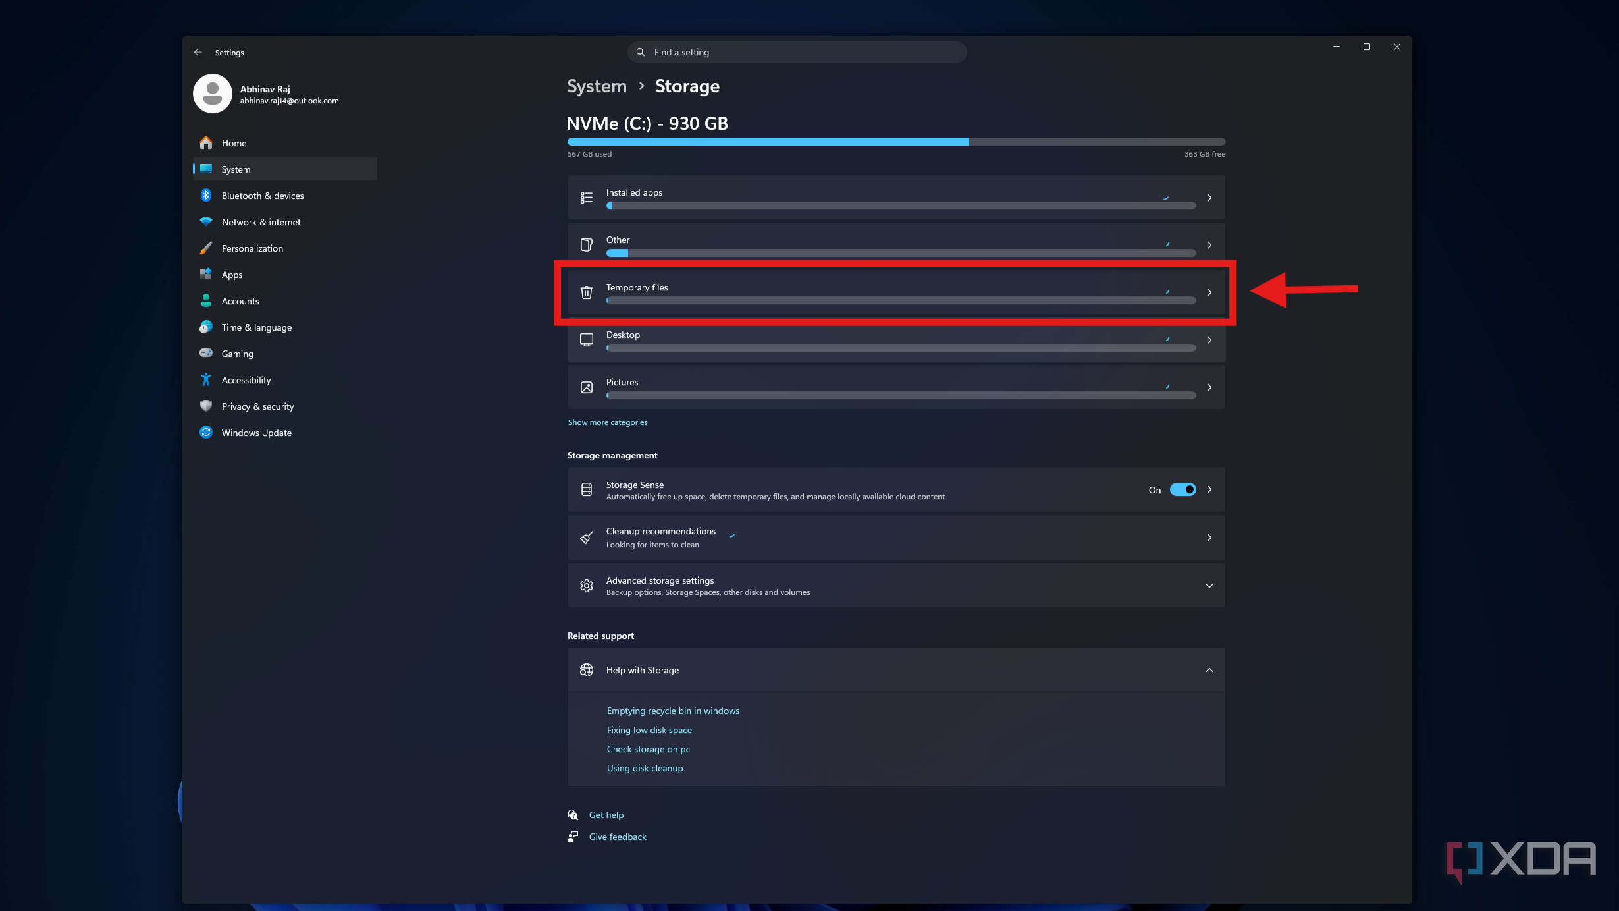Click the System breadcrumb link
This screenshot has height=911, width=1619.
coord(597,86)
